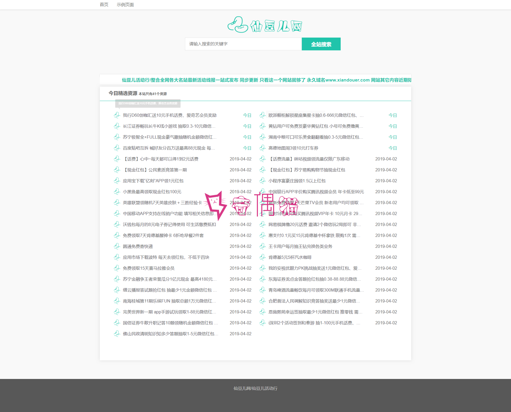The height and width of the screenshot is (412, 511).
Task: Open 湖南中粮可口可乐美食翻翻看 link
Action: (316, 137)
